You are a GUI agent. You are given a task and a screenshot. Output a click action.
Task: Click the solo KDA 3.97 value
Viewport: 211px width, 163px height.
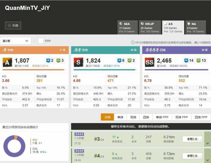pos(25,105)
